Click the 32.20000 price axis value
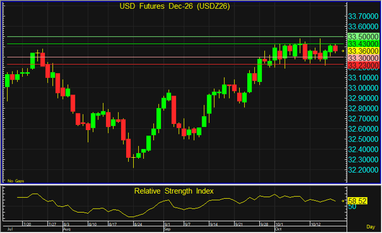This screenshot has height=233, width=382. 363,170
